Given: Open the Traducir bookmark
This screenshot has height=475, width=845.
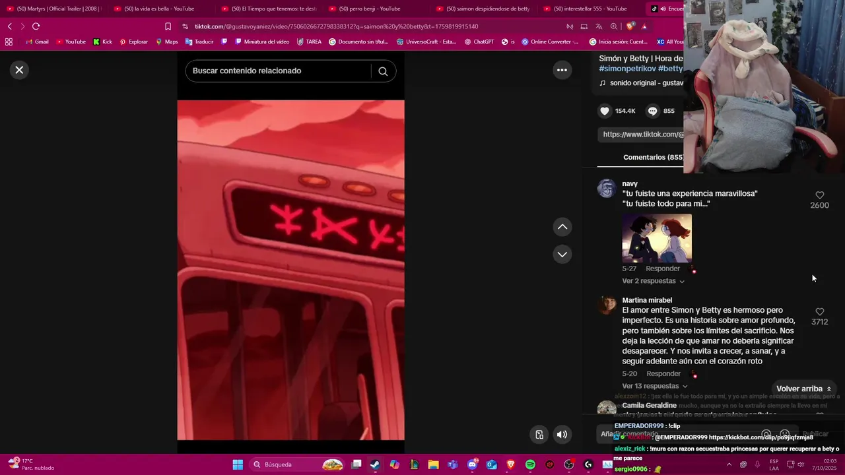Looking at the screenshot, I should 199,42.
